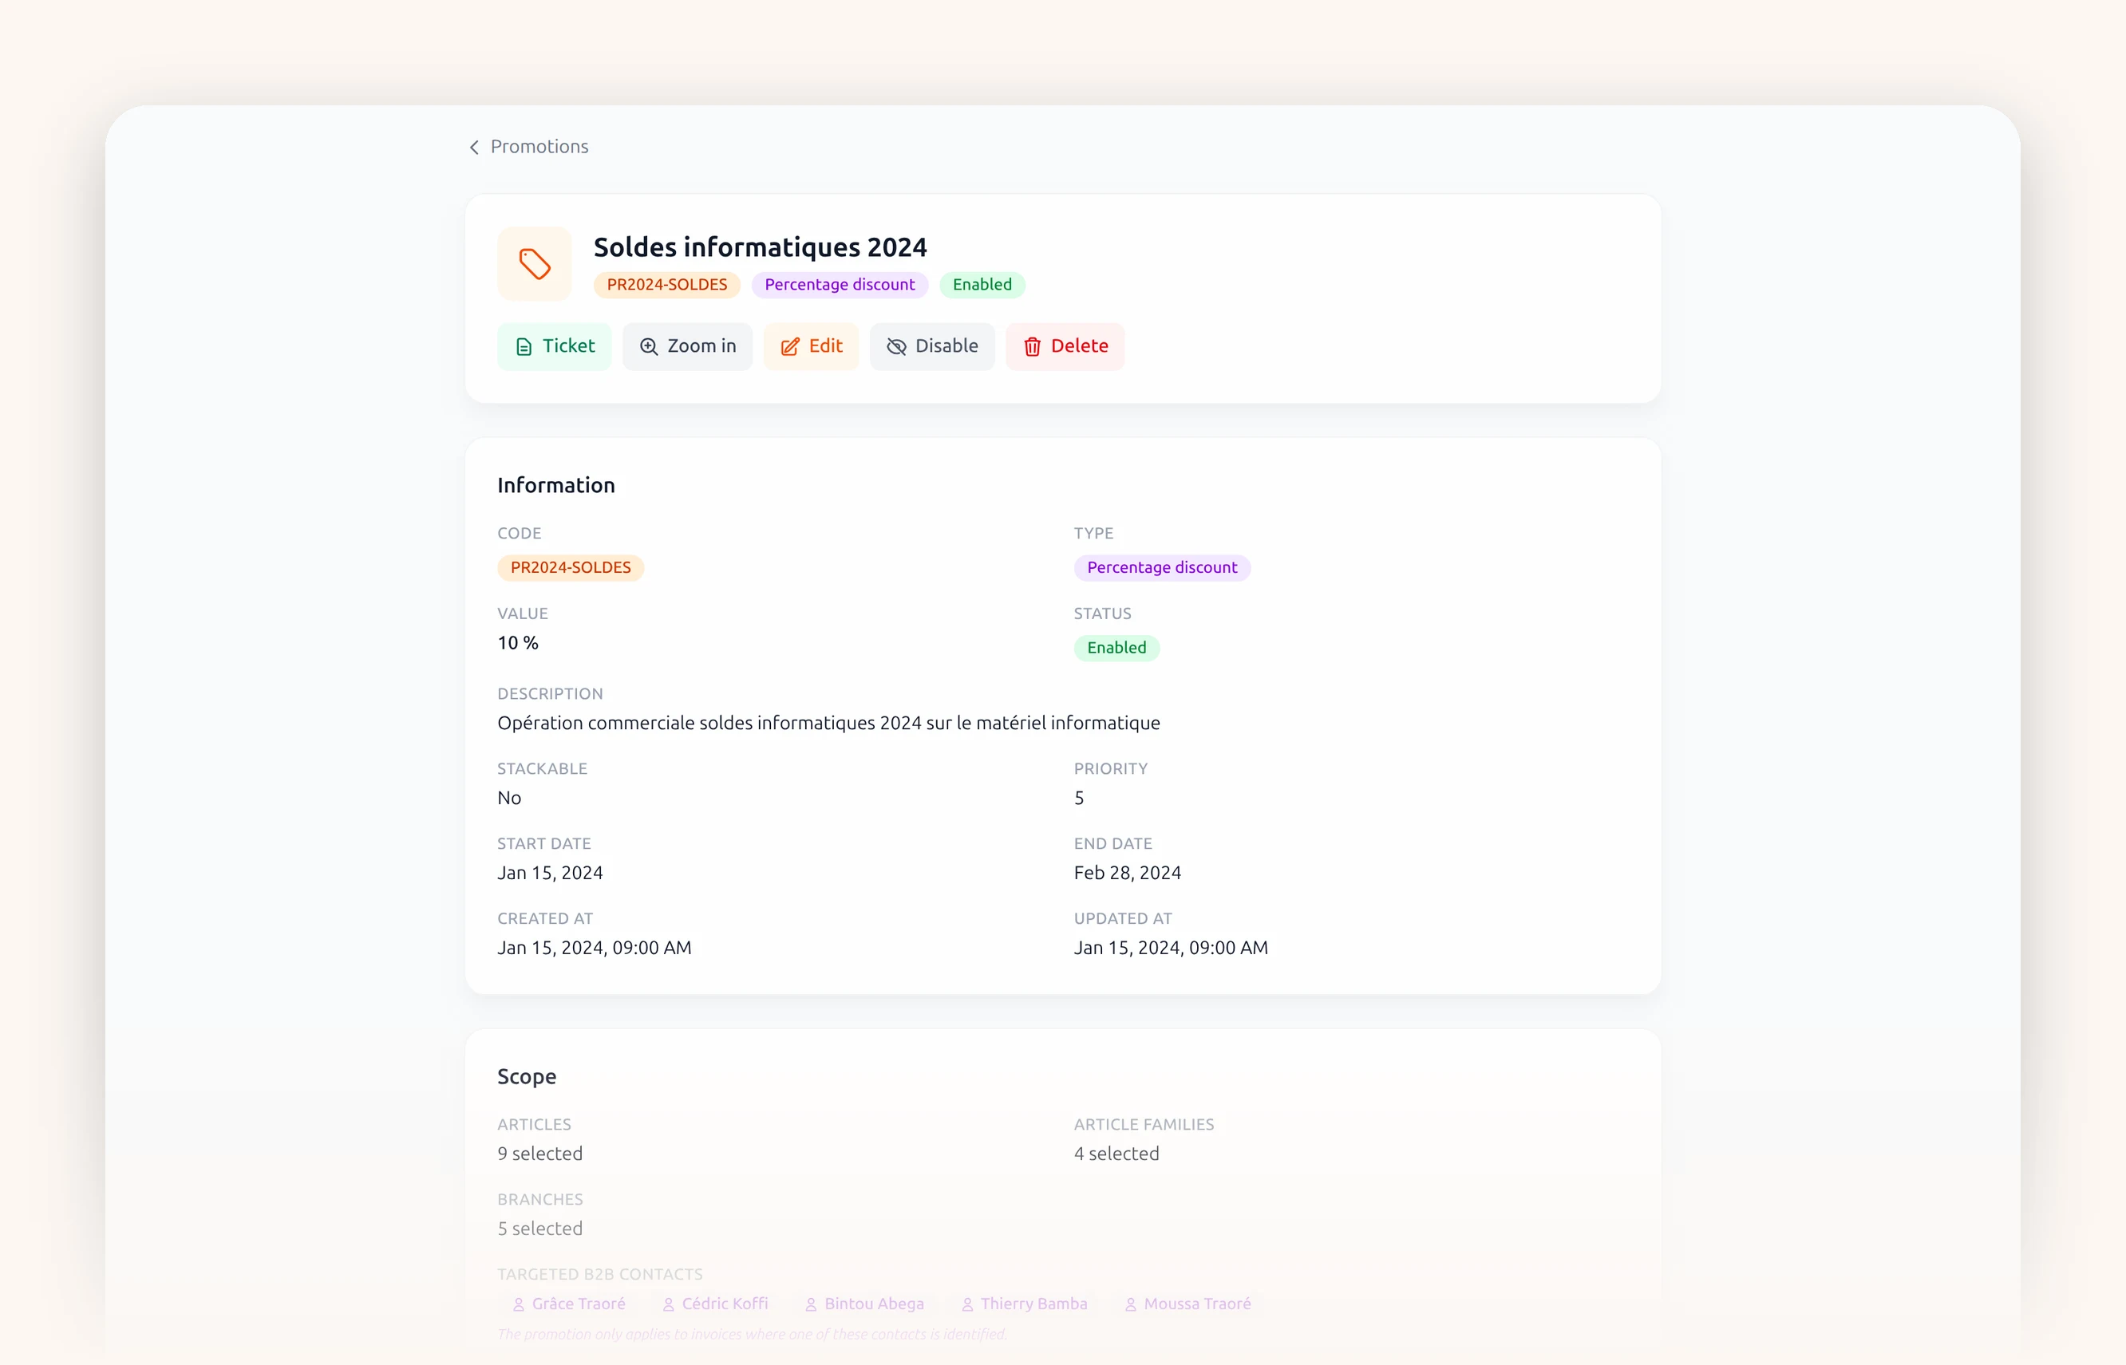
Task: Open the Ticket for this promotion
Action: coord(554,345)
